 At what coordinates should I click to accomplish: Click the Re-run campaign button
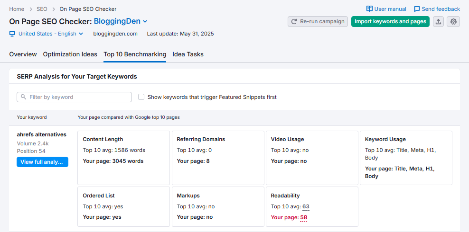(x=318, y=21)
